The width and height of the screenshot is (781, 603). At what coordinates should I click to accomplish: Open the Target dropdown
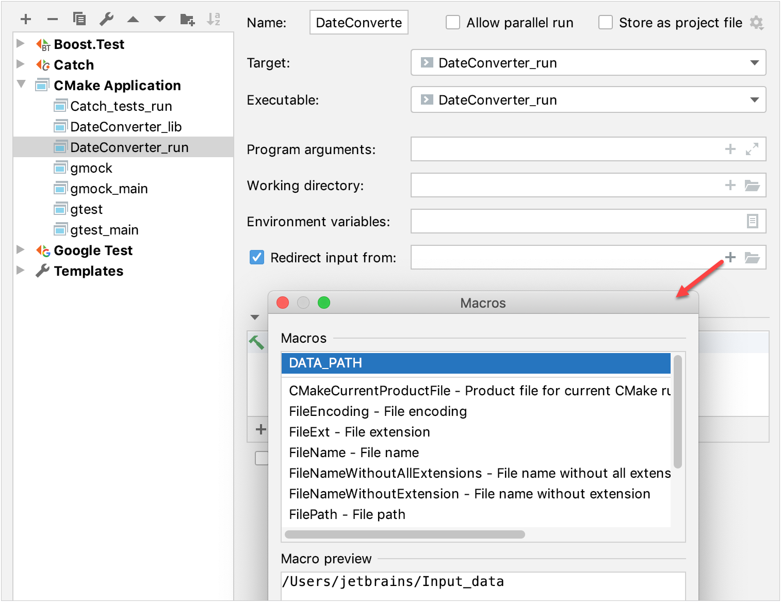pos(754,62)
